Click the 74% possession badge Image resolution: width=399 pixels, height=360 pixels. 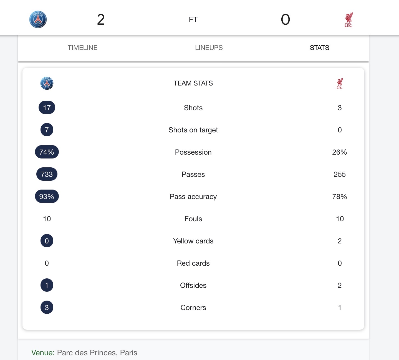47,152
